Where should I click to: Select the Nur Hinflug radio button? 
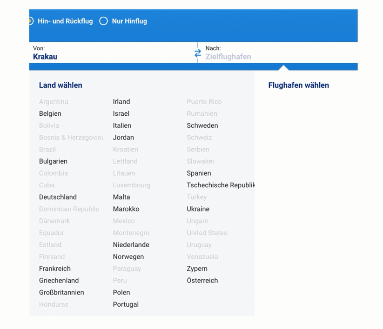(104, 21)
